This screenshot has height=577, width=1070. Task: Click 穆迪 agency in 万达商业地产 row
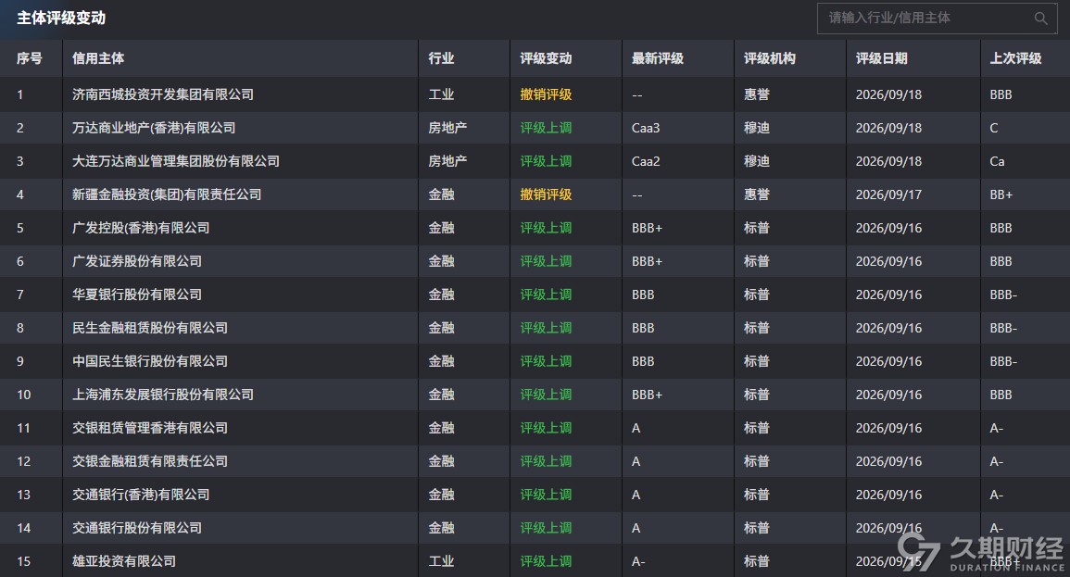pyautogui.click(x=757, y=128)
